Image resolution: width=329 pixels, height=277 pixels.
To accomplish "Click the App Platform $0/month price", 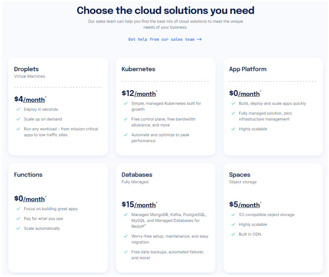I will 245,93.
